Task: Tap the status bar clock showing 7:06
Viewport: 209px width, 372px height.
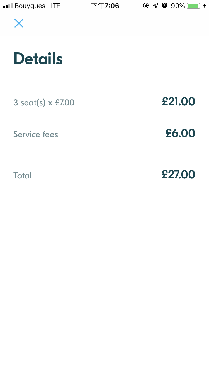Action: [105, 6]
